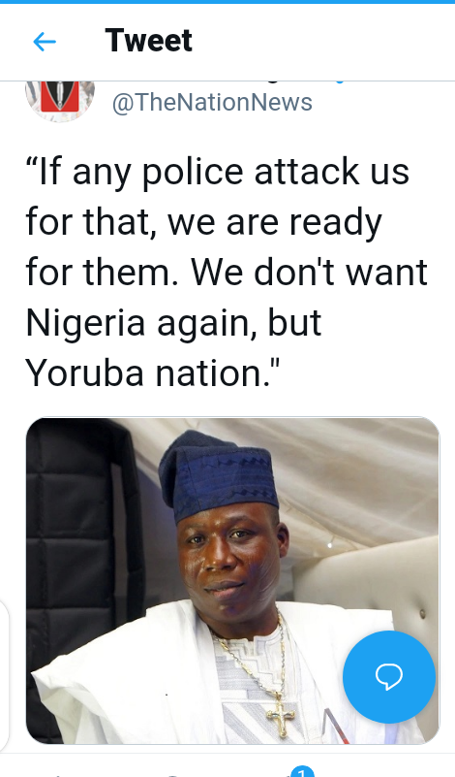Go back using the blue arrow
455x777 pixels.
[44, 42]
